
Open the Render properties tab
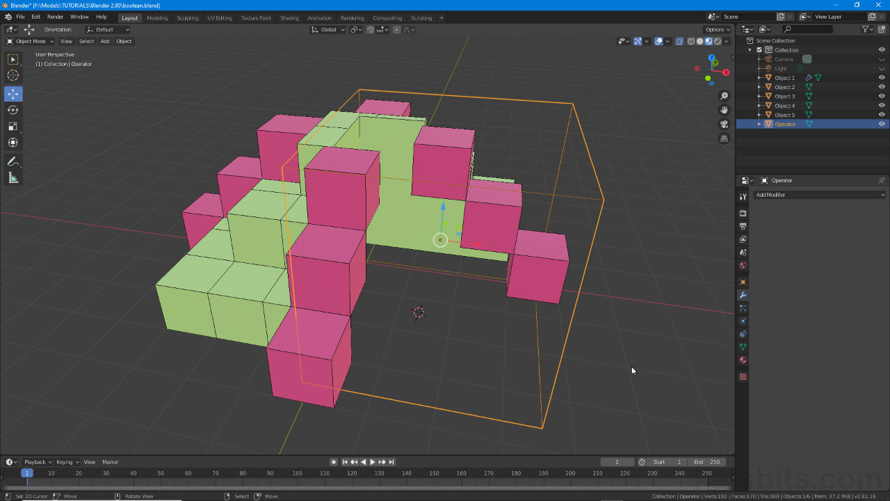point(743,214)
